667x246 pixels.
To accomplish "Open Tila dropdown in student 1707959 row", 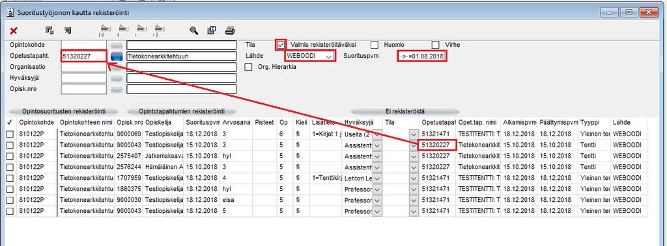I will coord(414,178).
